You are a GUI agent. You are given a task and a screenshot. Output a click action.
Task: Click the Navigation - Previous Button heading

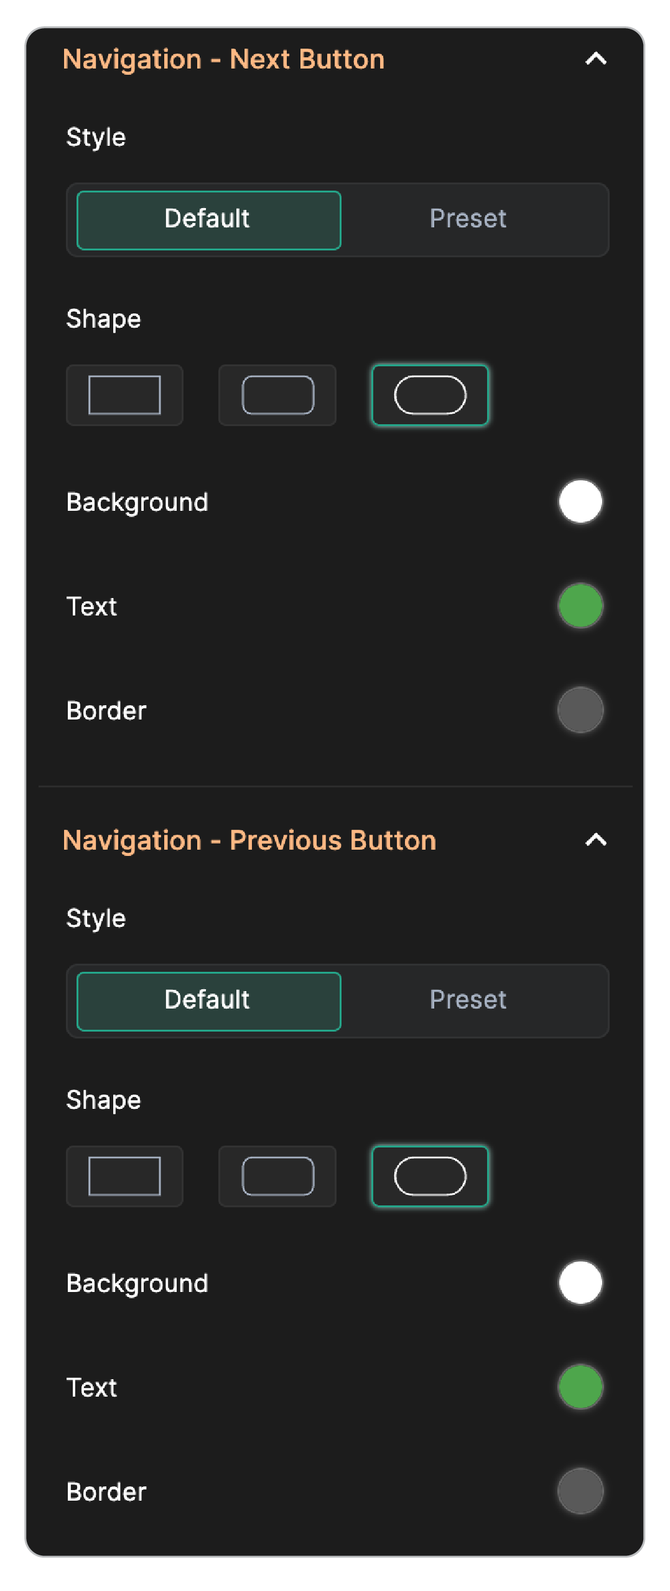pos(249,841)
